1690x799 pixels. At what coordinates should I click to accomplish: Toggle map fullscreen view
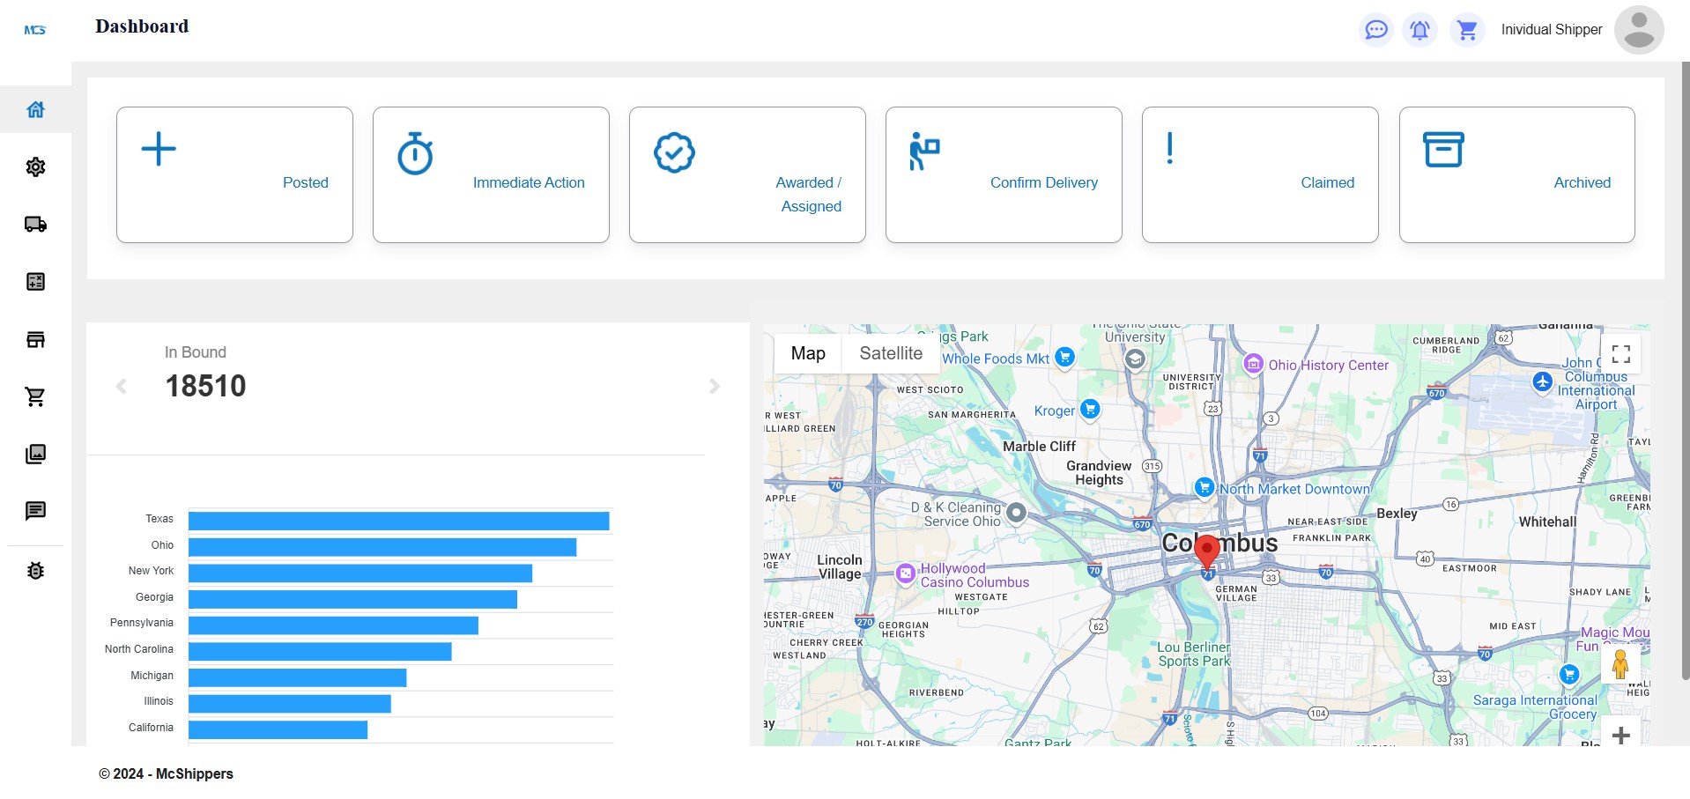pos(1620,354)
